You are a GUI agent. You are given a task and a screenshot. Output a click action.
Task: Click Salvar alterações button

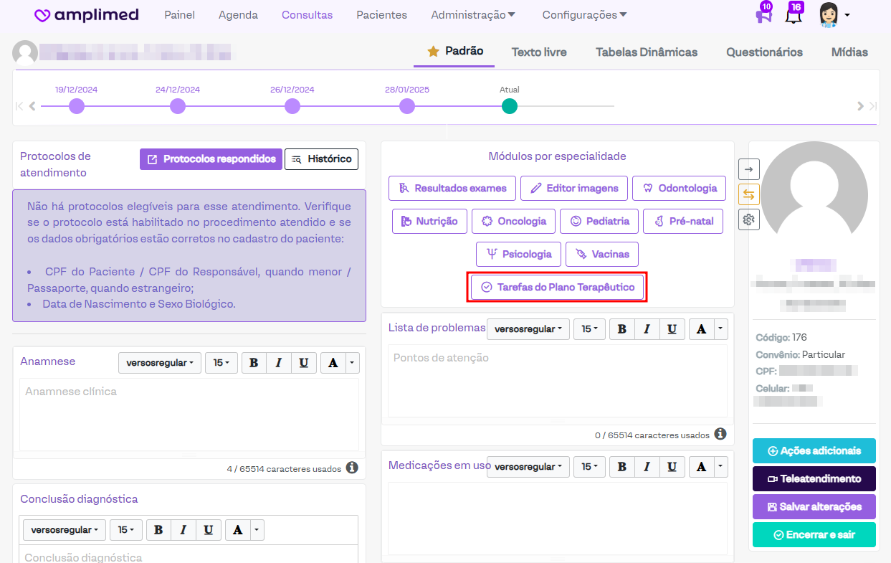pos(814,506)
